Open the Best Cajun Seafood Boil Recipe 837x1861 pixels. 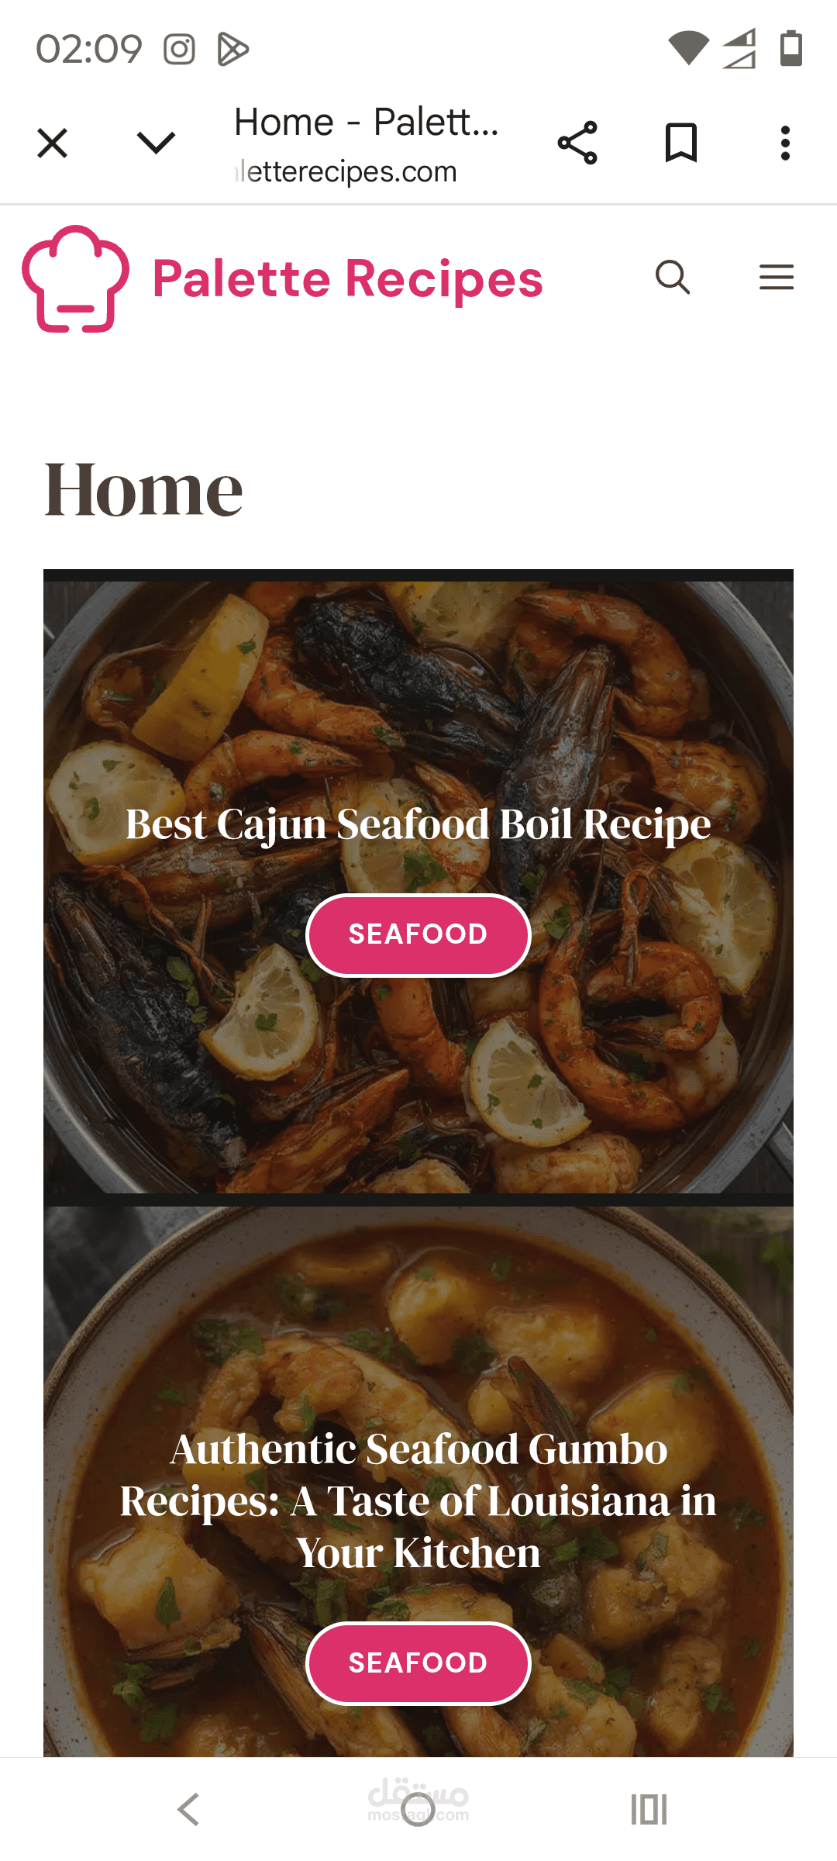(418, 823)
